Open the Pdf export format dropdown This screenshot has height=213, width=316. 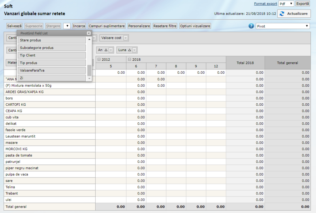coord(286,4)
